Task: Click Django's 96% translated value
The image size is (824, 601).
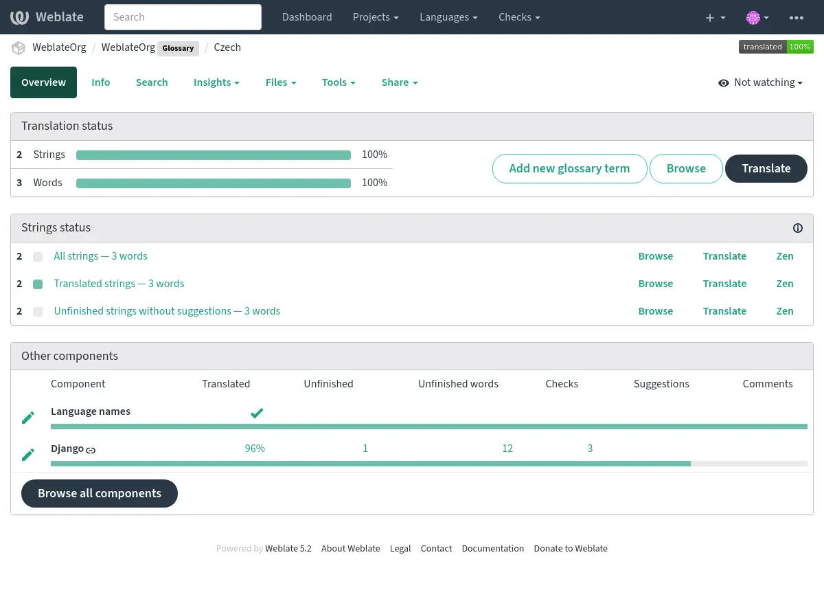Action: pos(255,449)
